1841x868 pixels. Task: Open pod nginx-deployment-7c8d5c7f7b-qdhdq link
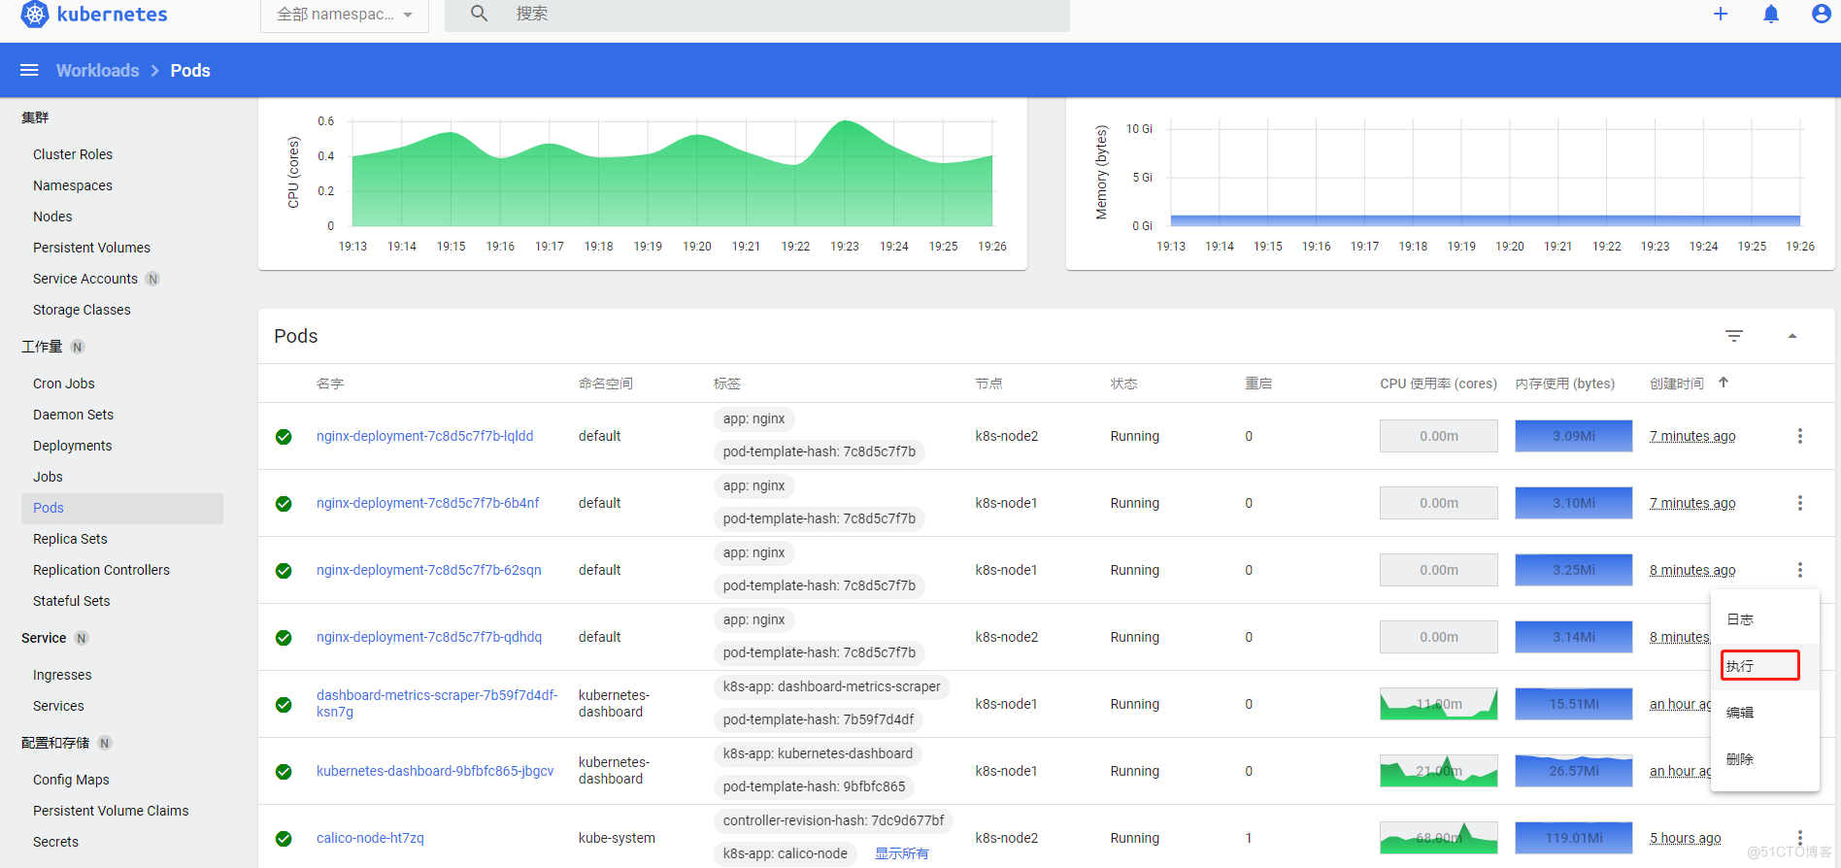pos(429,637)
